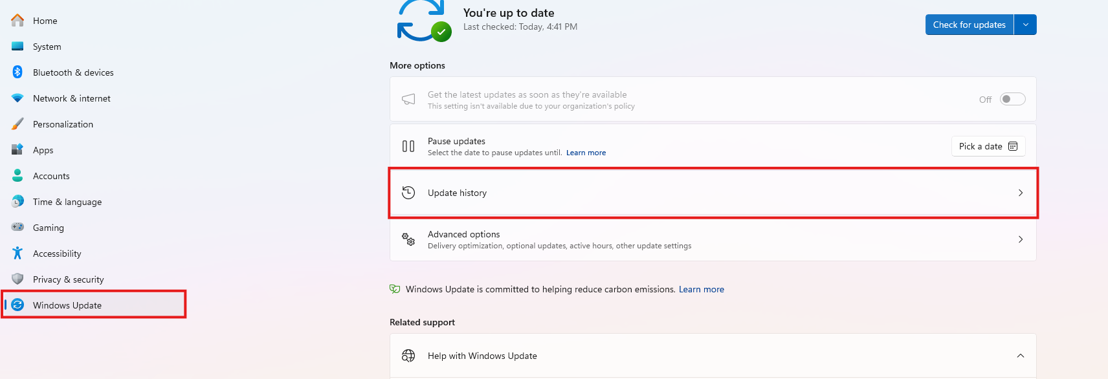
Task: Click the Network wifi icon
Action: [x=17, y=98]
